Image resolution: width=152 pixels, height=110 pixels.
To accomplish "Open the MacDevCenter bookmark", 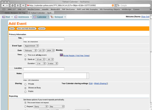I will pos(34,9).
